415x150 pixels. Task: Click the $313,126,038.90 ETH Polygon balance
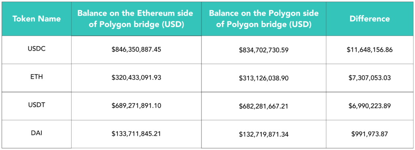263,78
